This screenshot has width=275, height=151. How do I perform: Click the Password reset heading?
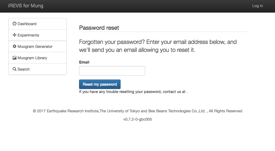pos(99,28)
